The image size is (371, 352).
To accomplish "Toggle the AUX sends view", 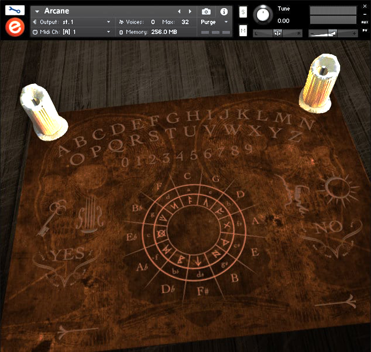I will point(364,22).
